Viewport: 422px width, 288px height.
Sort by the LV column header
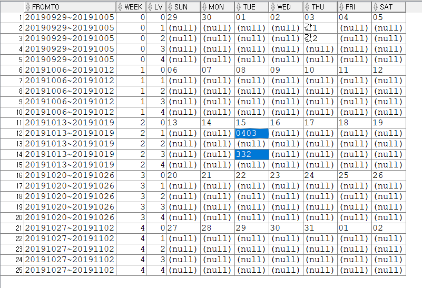pos(156,7)
